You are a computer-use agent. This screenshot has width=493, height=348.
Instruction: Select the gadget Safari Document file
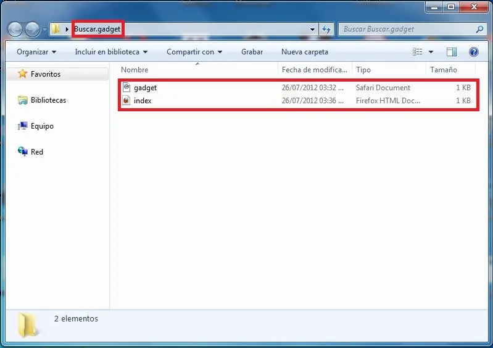(x=299, y=88)
